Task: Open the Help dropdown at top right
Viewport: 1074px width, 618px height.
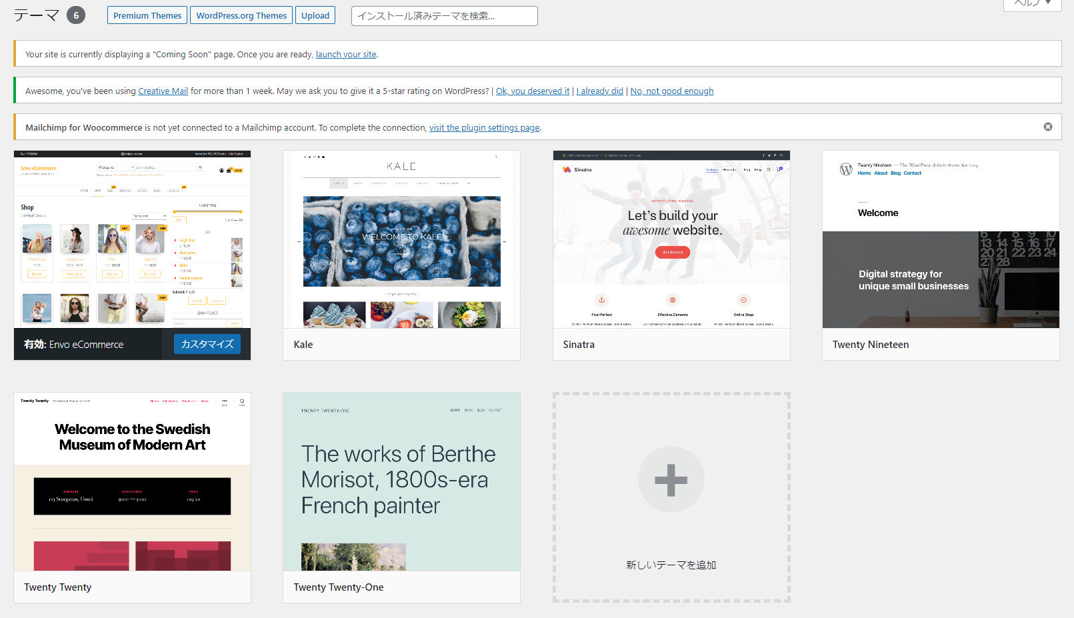Action: (x=1032, y=3)
